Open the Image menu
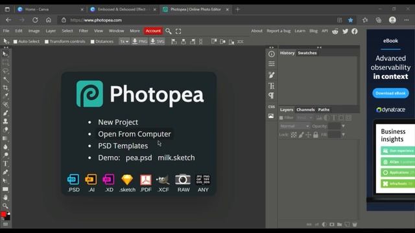 [x=34, y=31]
